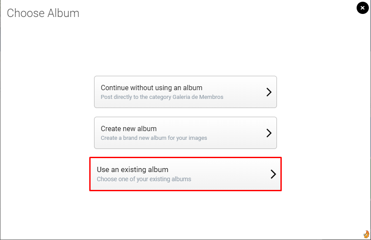Click the 'Galeria de Membros' category text

[198, 97]
